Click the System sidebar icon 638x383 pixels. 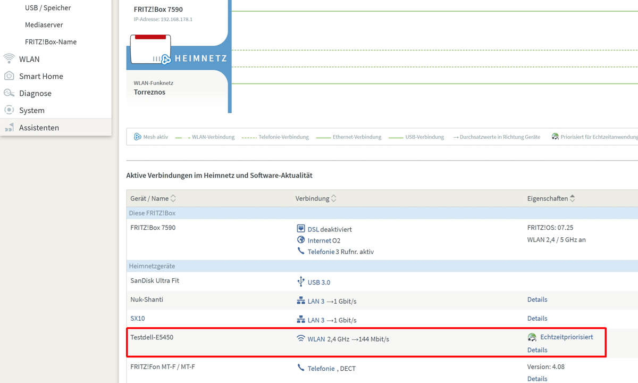[x=9, y=110]
